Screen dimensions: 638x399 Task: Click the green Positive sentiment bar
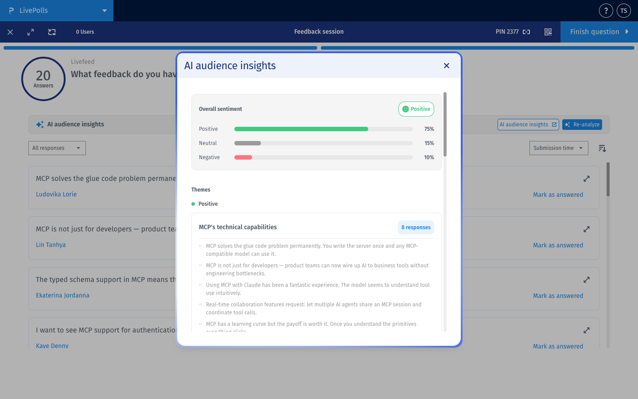(301, 129)
